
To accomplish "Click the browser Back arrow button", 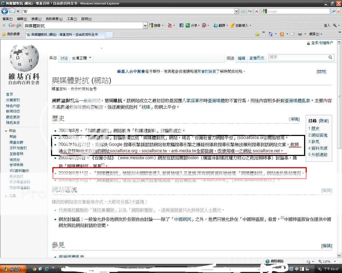I will (5, 11).
